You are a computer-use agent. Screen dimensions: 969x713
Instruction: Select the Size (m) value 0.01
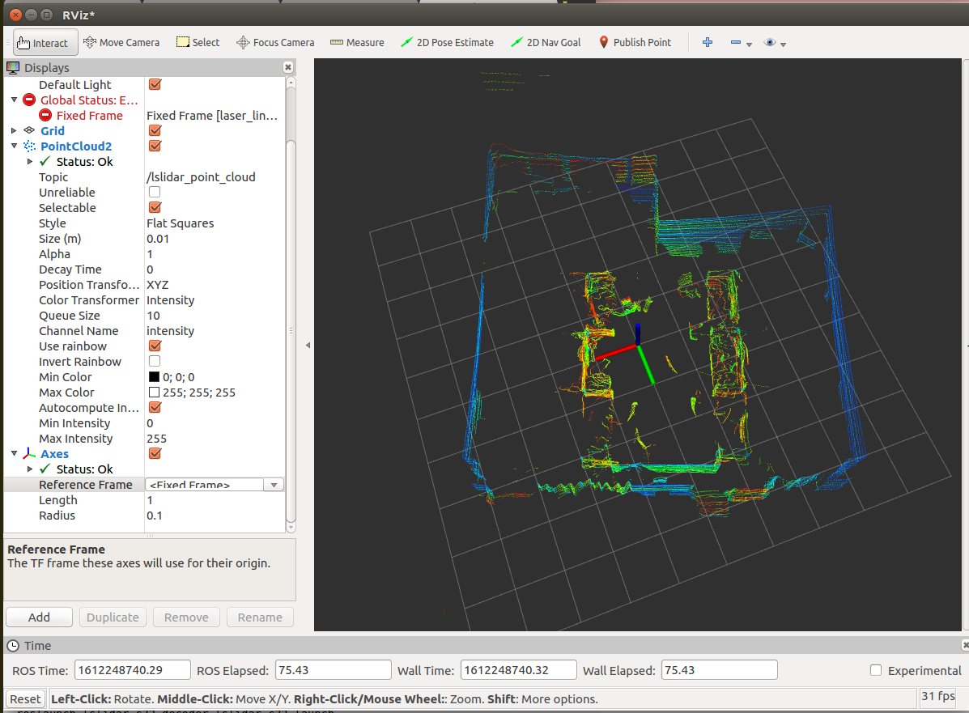pos(158,239)
